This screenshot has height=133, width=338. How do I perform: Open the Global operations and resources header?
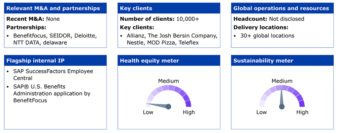[x=282, y=8]
